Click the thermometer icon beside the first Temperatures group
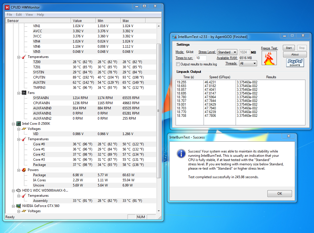The height and width of the screenshot is (233, 314). [24, 57]
